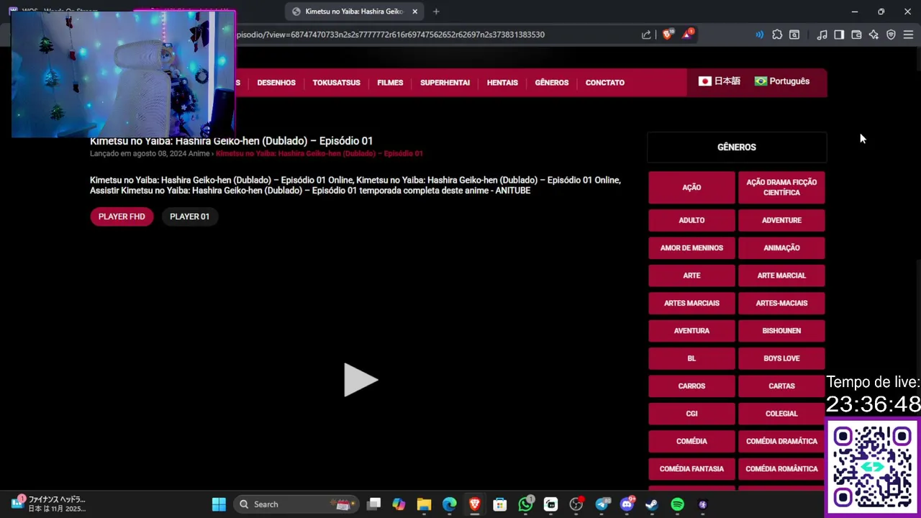The image size is (921, 518).
Task: Open the FILMES menu item
Action: point(390,83)
